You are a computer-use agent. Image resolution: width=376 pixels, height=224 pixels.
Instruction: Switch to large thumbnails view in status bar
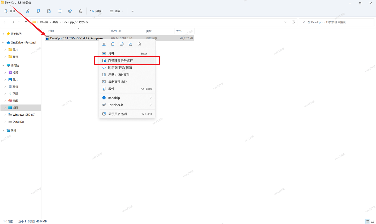coord(373,221)
